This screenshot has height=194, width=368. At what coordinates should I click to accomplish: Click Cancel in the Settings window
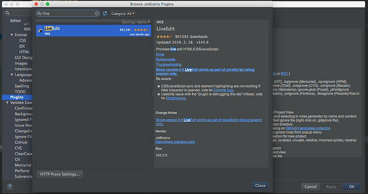310,187
